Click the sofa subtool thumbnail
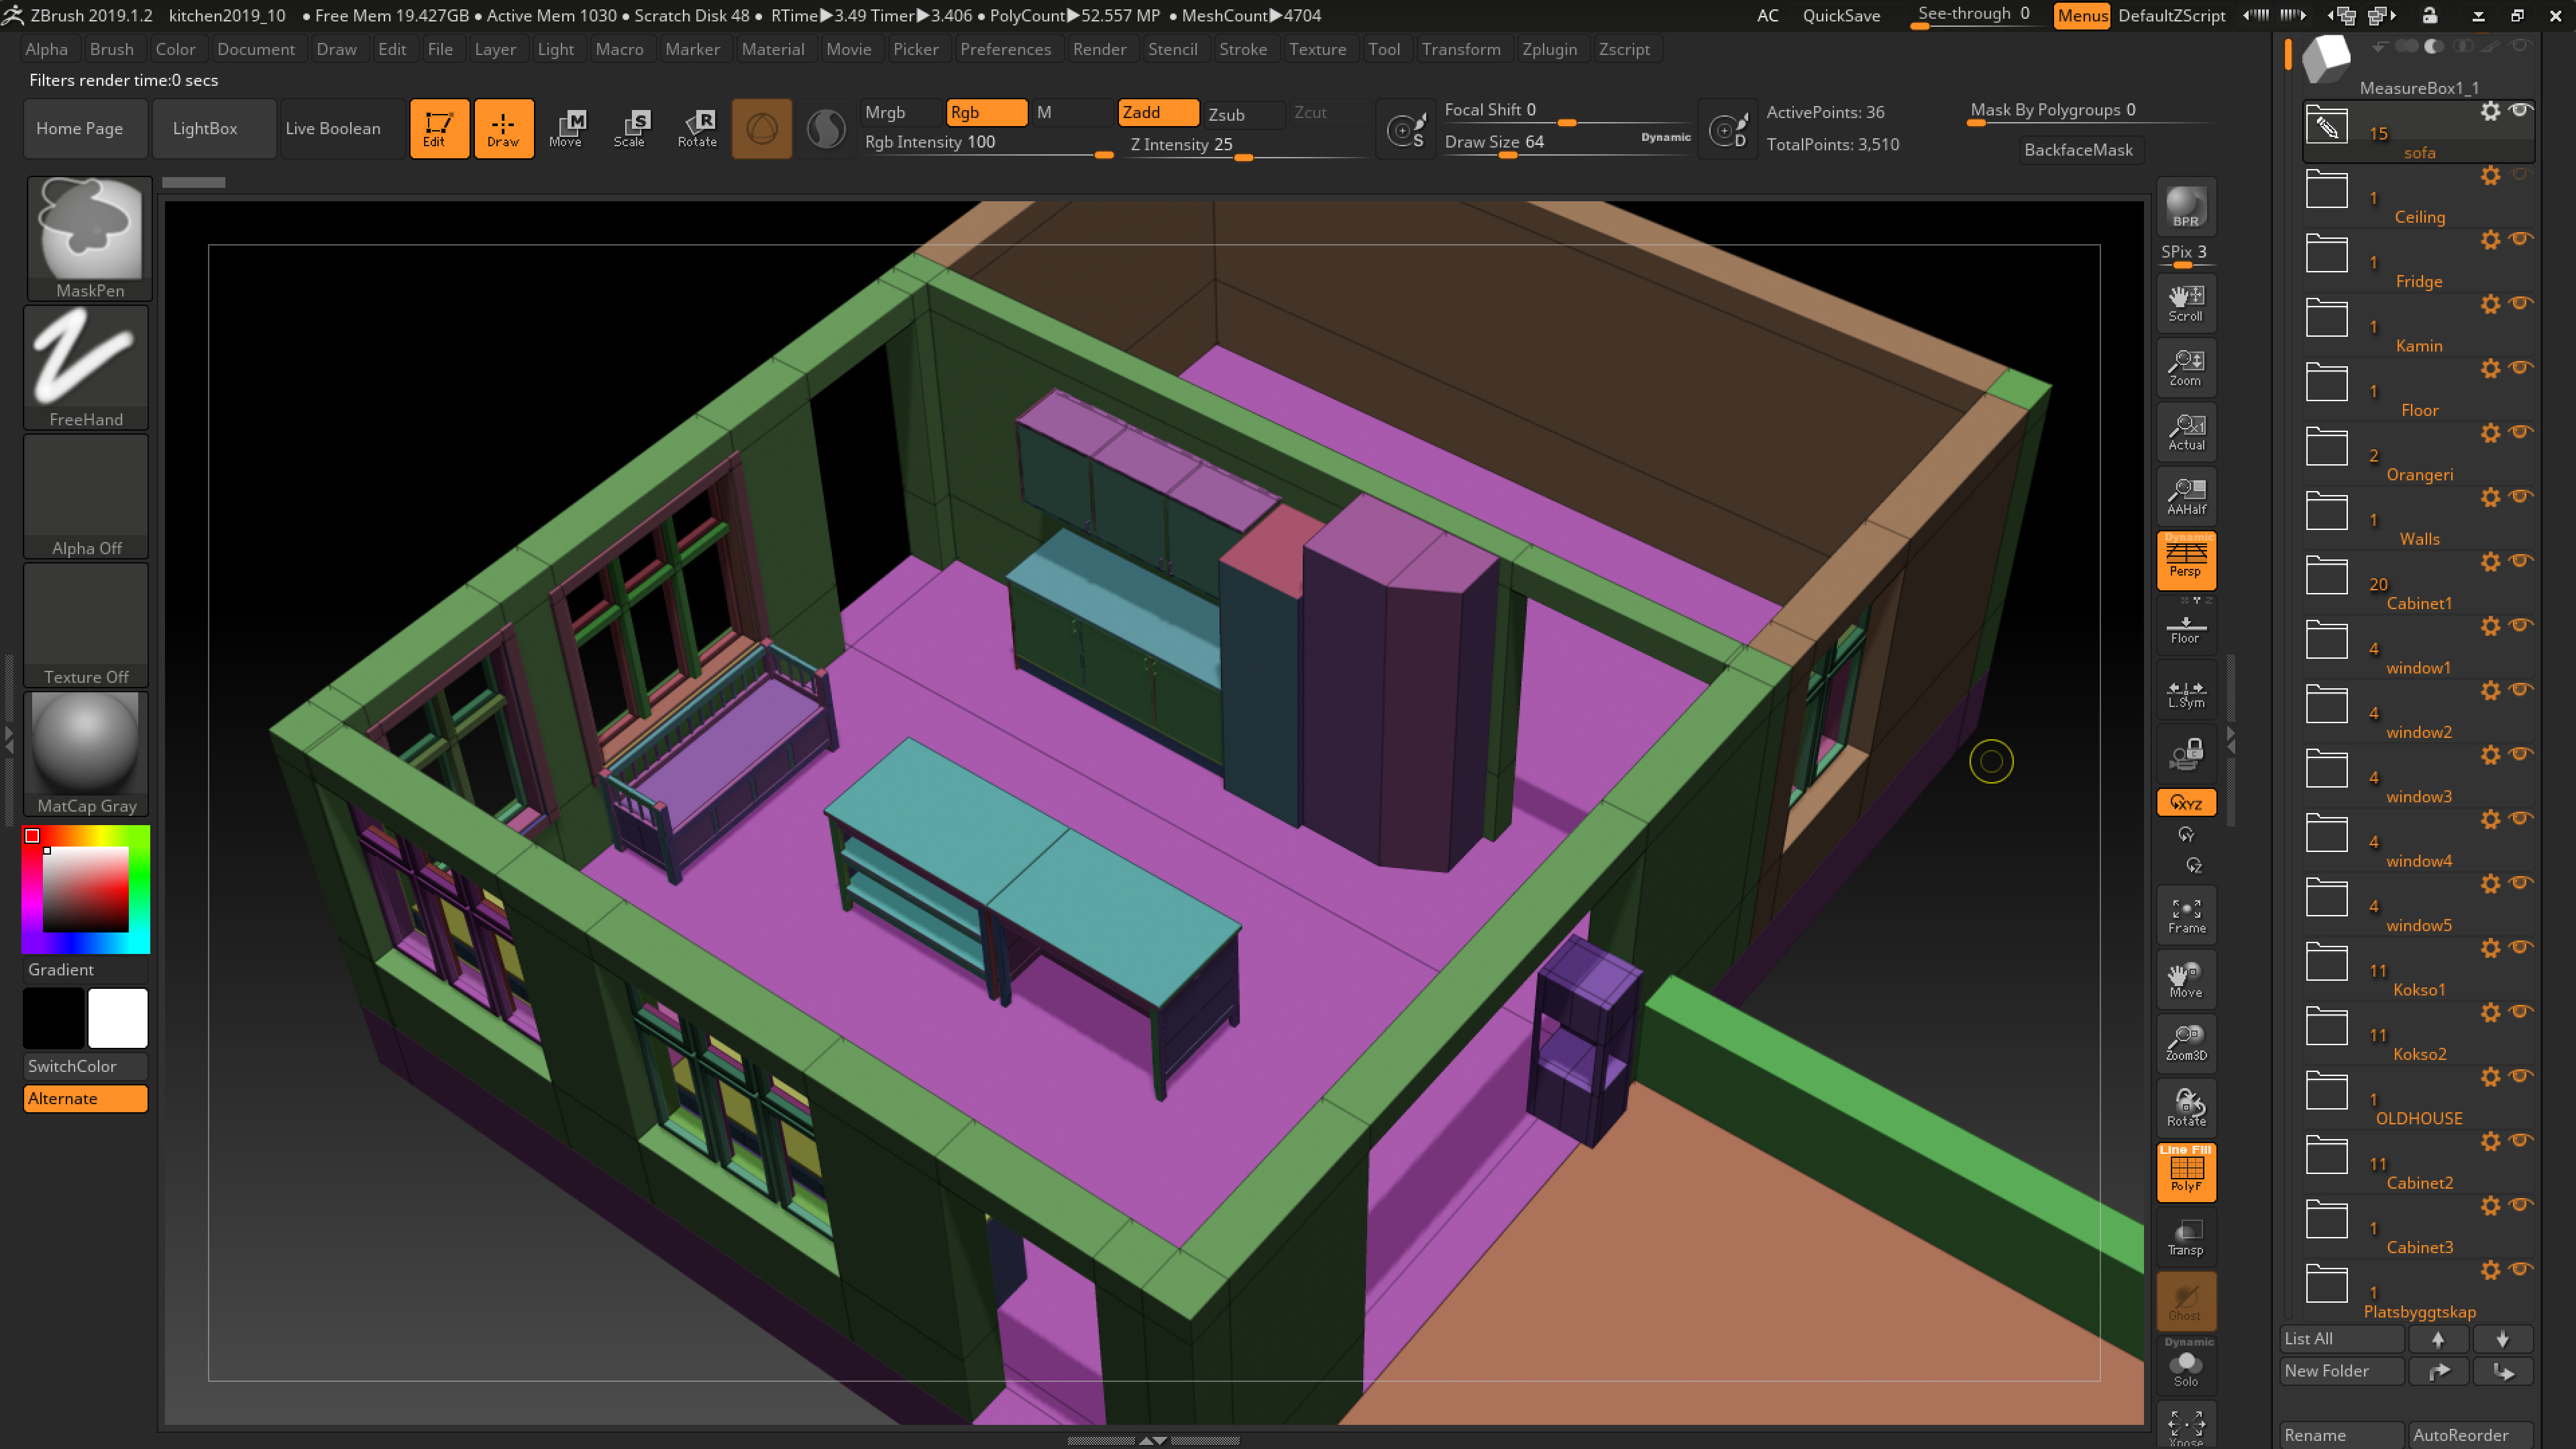 click(x=2326, y=127)
